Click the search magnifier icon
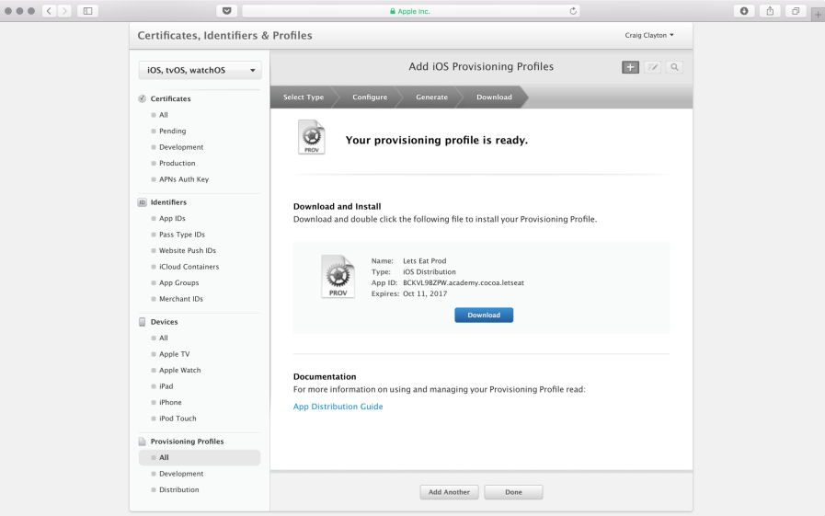The width and height of the screenshot is (825, 516). click(x=674, y=67)
